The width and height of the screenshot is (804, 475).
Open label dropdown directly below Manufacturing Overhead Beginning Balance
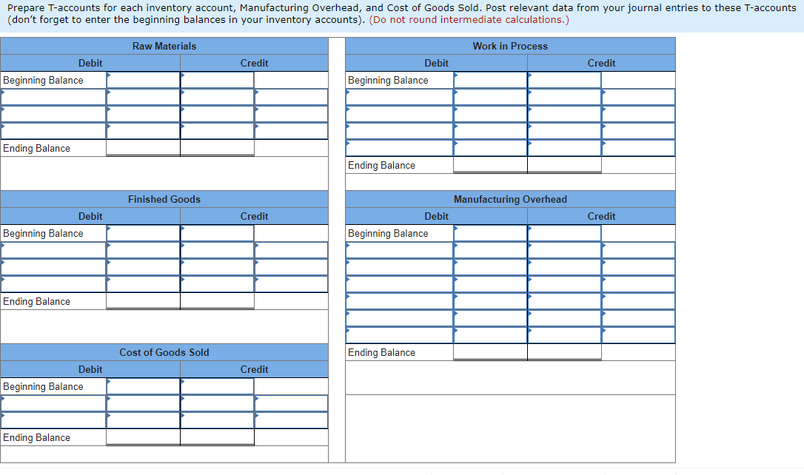click(400, 250)
